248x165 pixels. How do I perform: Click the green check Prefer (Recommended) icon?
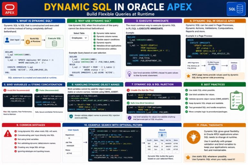[37, 90]
